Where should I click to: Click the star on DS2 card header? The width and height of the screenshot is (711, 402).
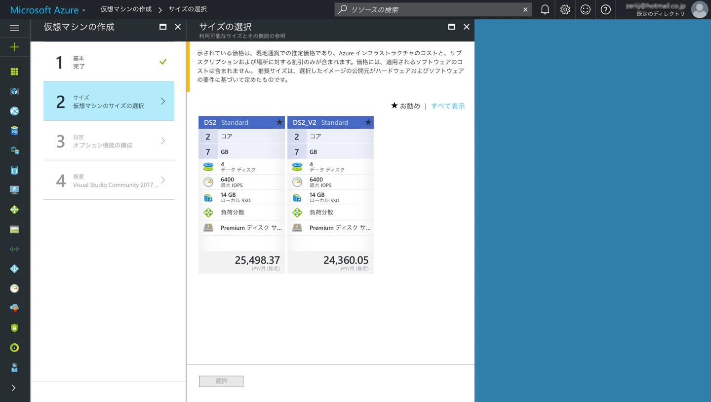(x=279, y=122)
